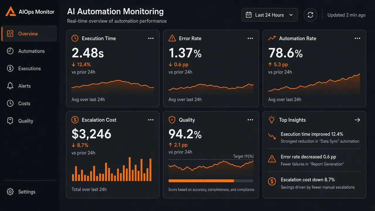Click the Quality badge icon in sidebar
The image size is (375, 211).
point(10,121)
